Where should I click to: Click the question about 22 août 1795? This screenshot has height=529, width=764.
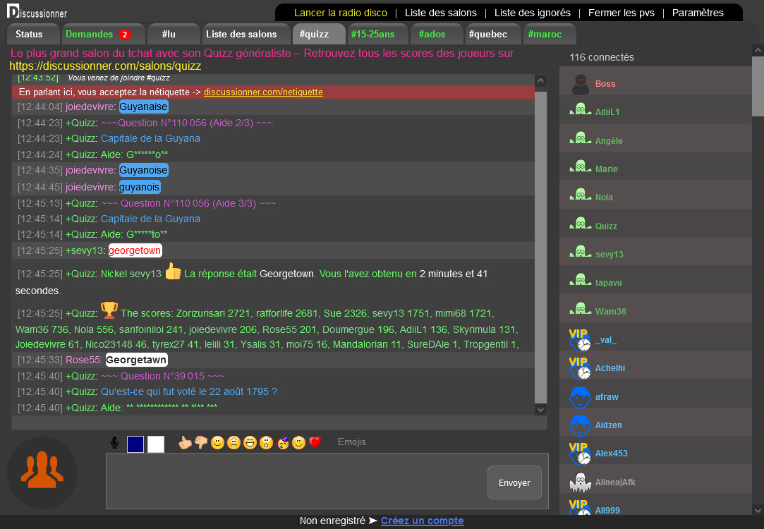click(189, 391)
